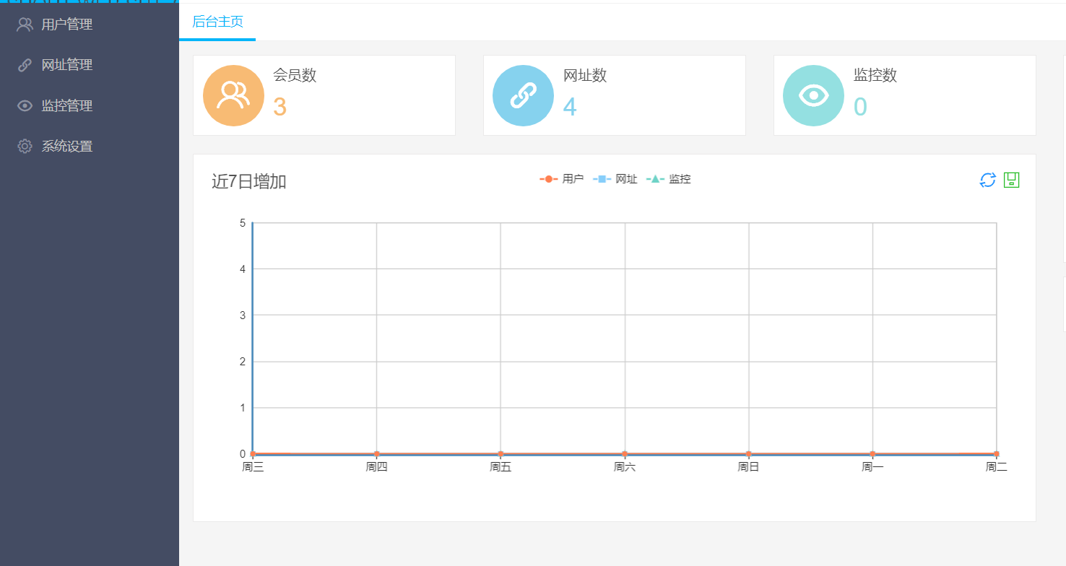Save chart as image icon

[x=1011, y=180]
